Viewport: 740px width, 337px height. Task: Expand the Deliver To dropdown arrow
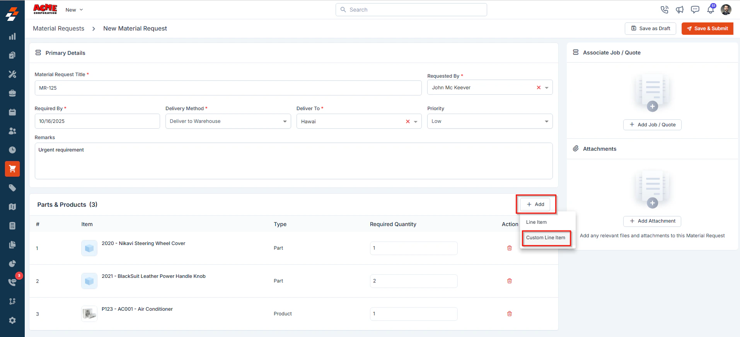pos(416,121)
